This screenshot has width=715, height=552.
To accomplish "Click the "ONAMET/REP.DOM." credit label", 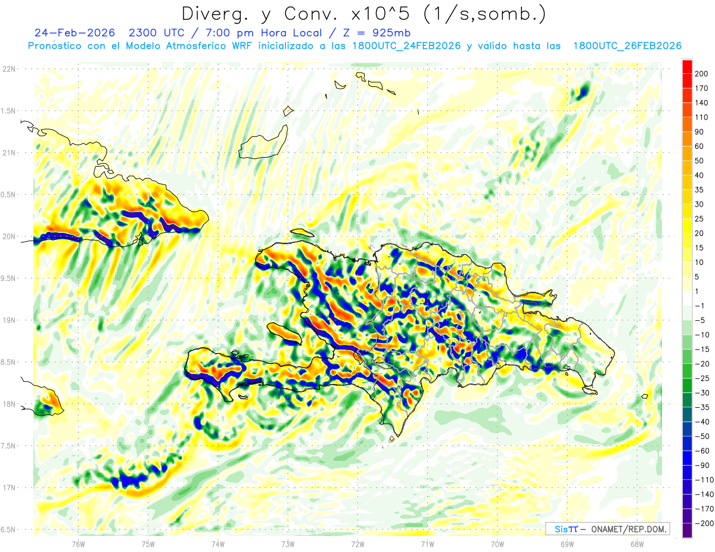I will (629, 529).
